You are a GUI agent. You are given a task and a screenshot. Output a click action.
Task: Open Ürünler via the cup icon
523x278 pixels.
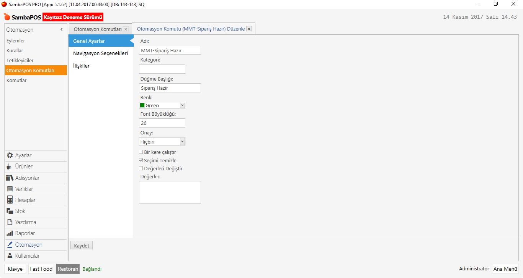tap(10, 166)
